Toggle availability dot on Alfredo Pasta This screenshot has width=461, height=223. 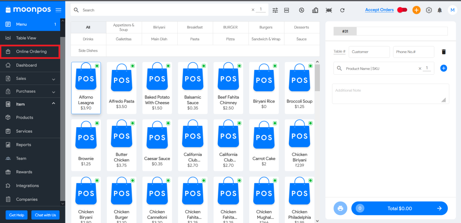tap(132, 66)
